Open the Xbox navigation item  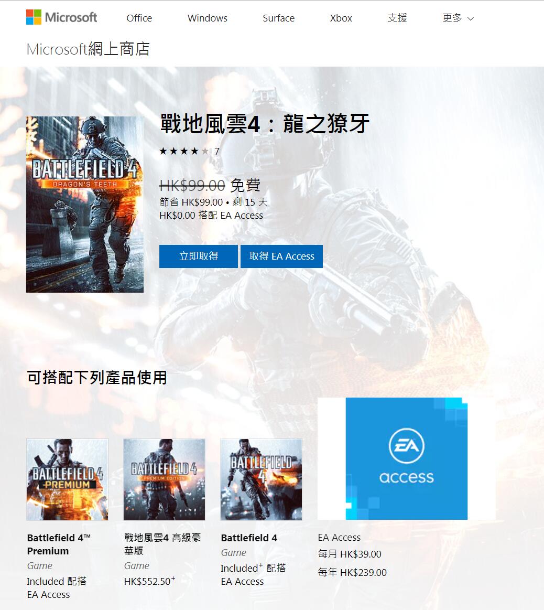tap(341, 18)
